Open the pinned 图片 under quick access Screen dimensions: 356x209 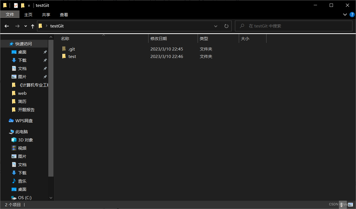[x=22, y=77]
